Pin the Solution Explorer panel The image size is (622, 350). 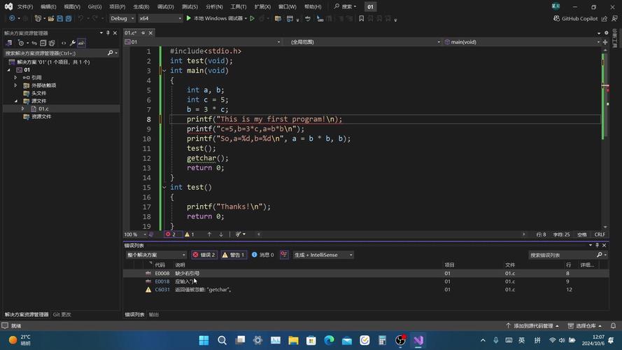[x=108, y=33]
